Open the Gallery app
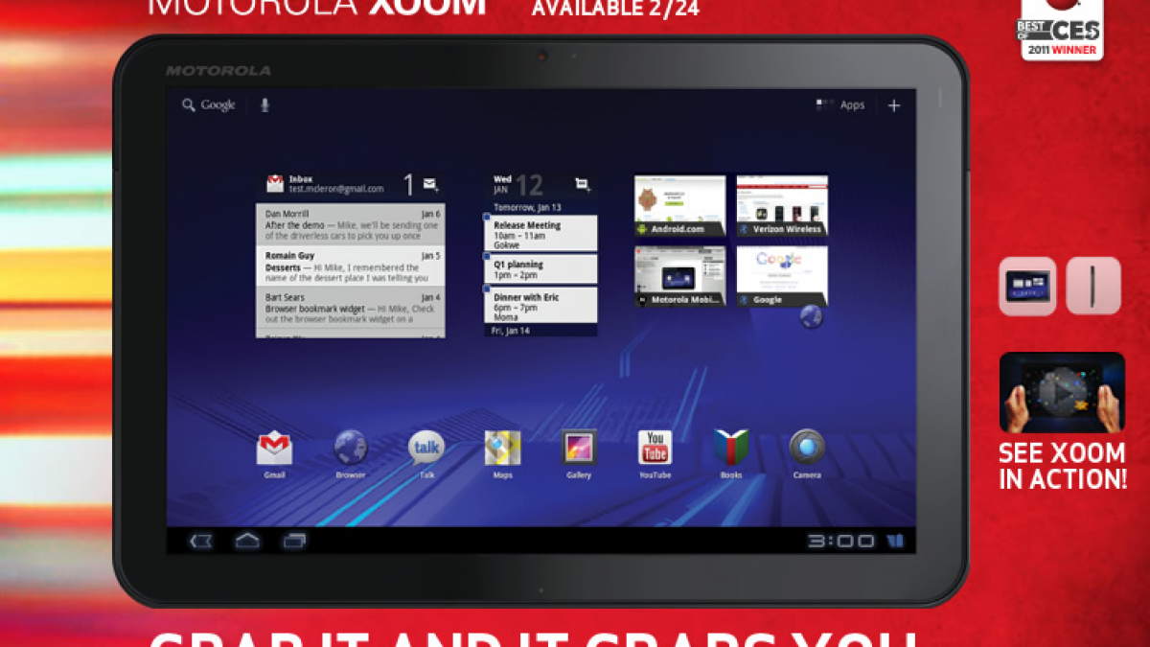 579,448
